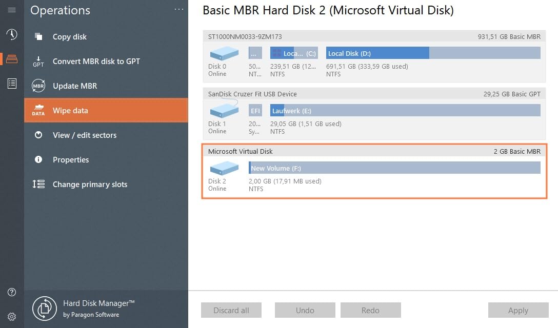558x328 pixels.
Task: Click the Change primary slots icon
Action: (x=38, y=184)
